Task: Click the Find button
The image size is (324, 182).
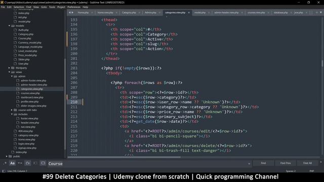Action: [x=263, y=163]
